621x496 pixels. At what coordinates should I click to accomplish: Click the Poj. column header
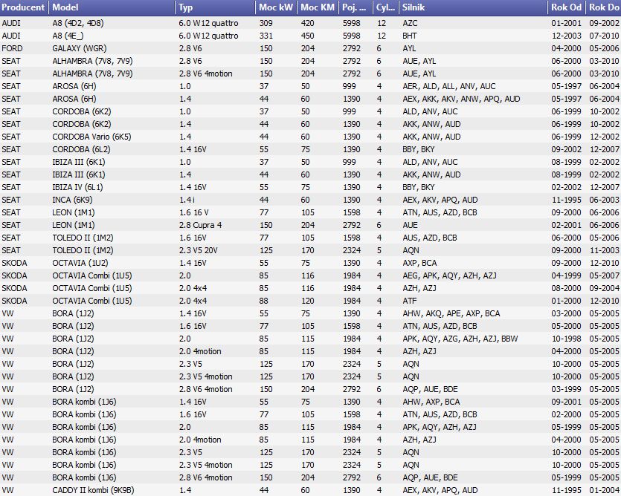(x=355, y=7)
